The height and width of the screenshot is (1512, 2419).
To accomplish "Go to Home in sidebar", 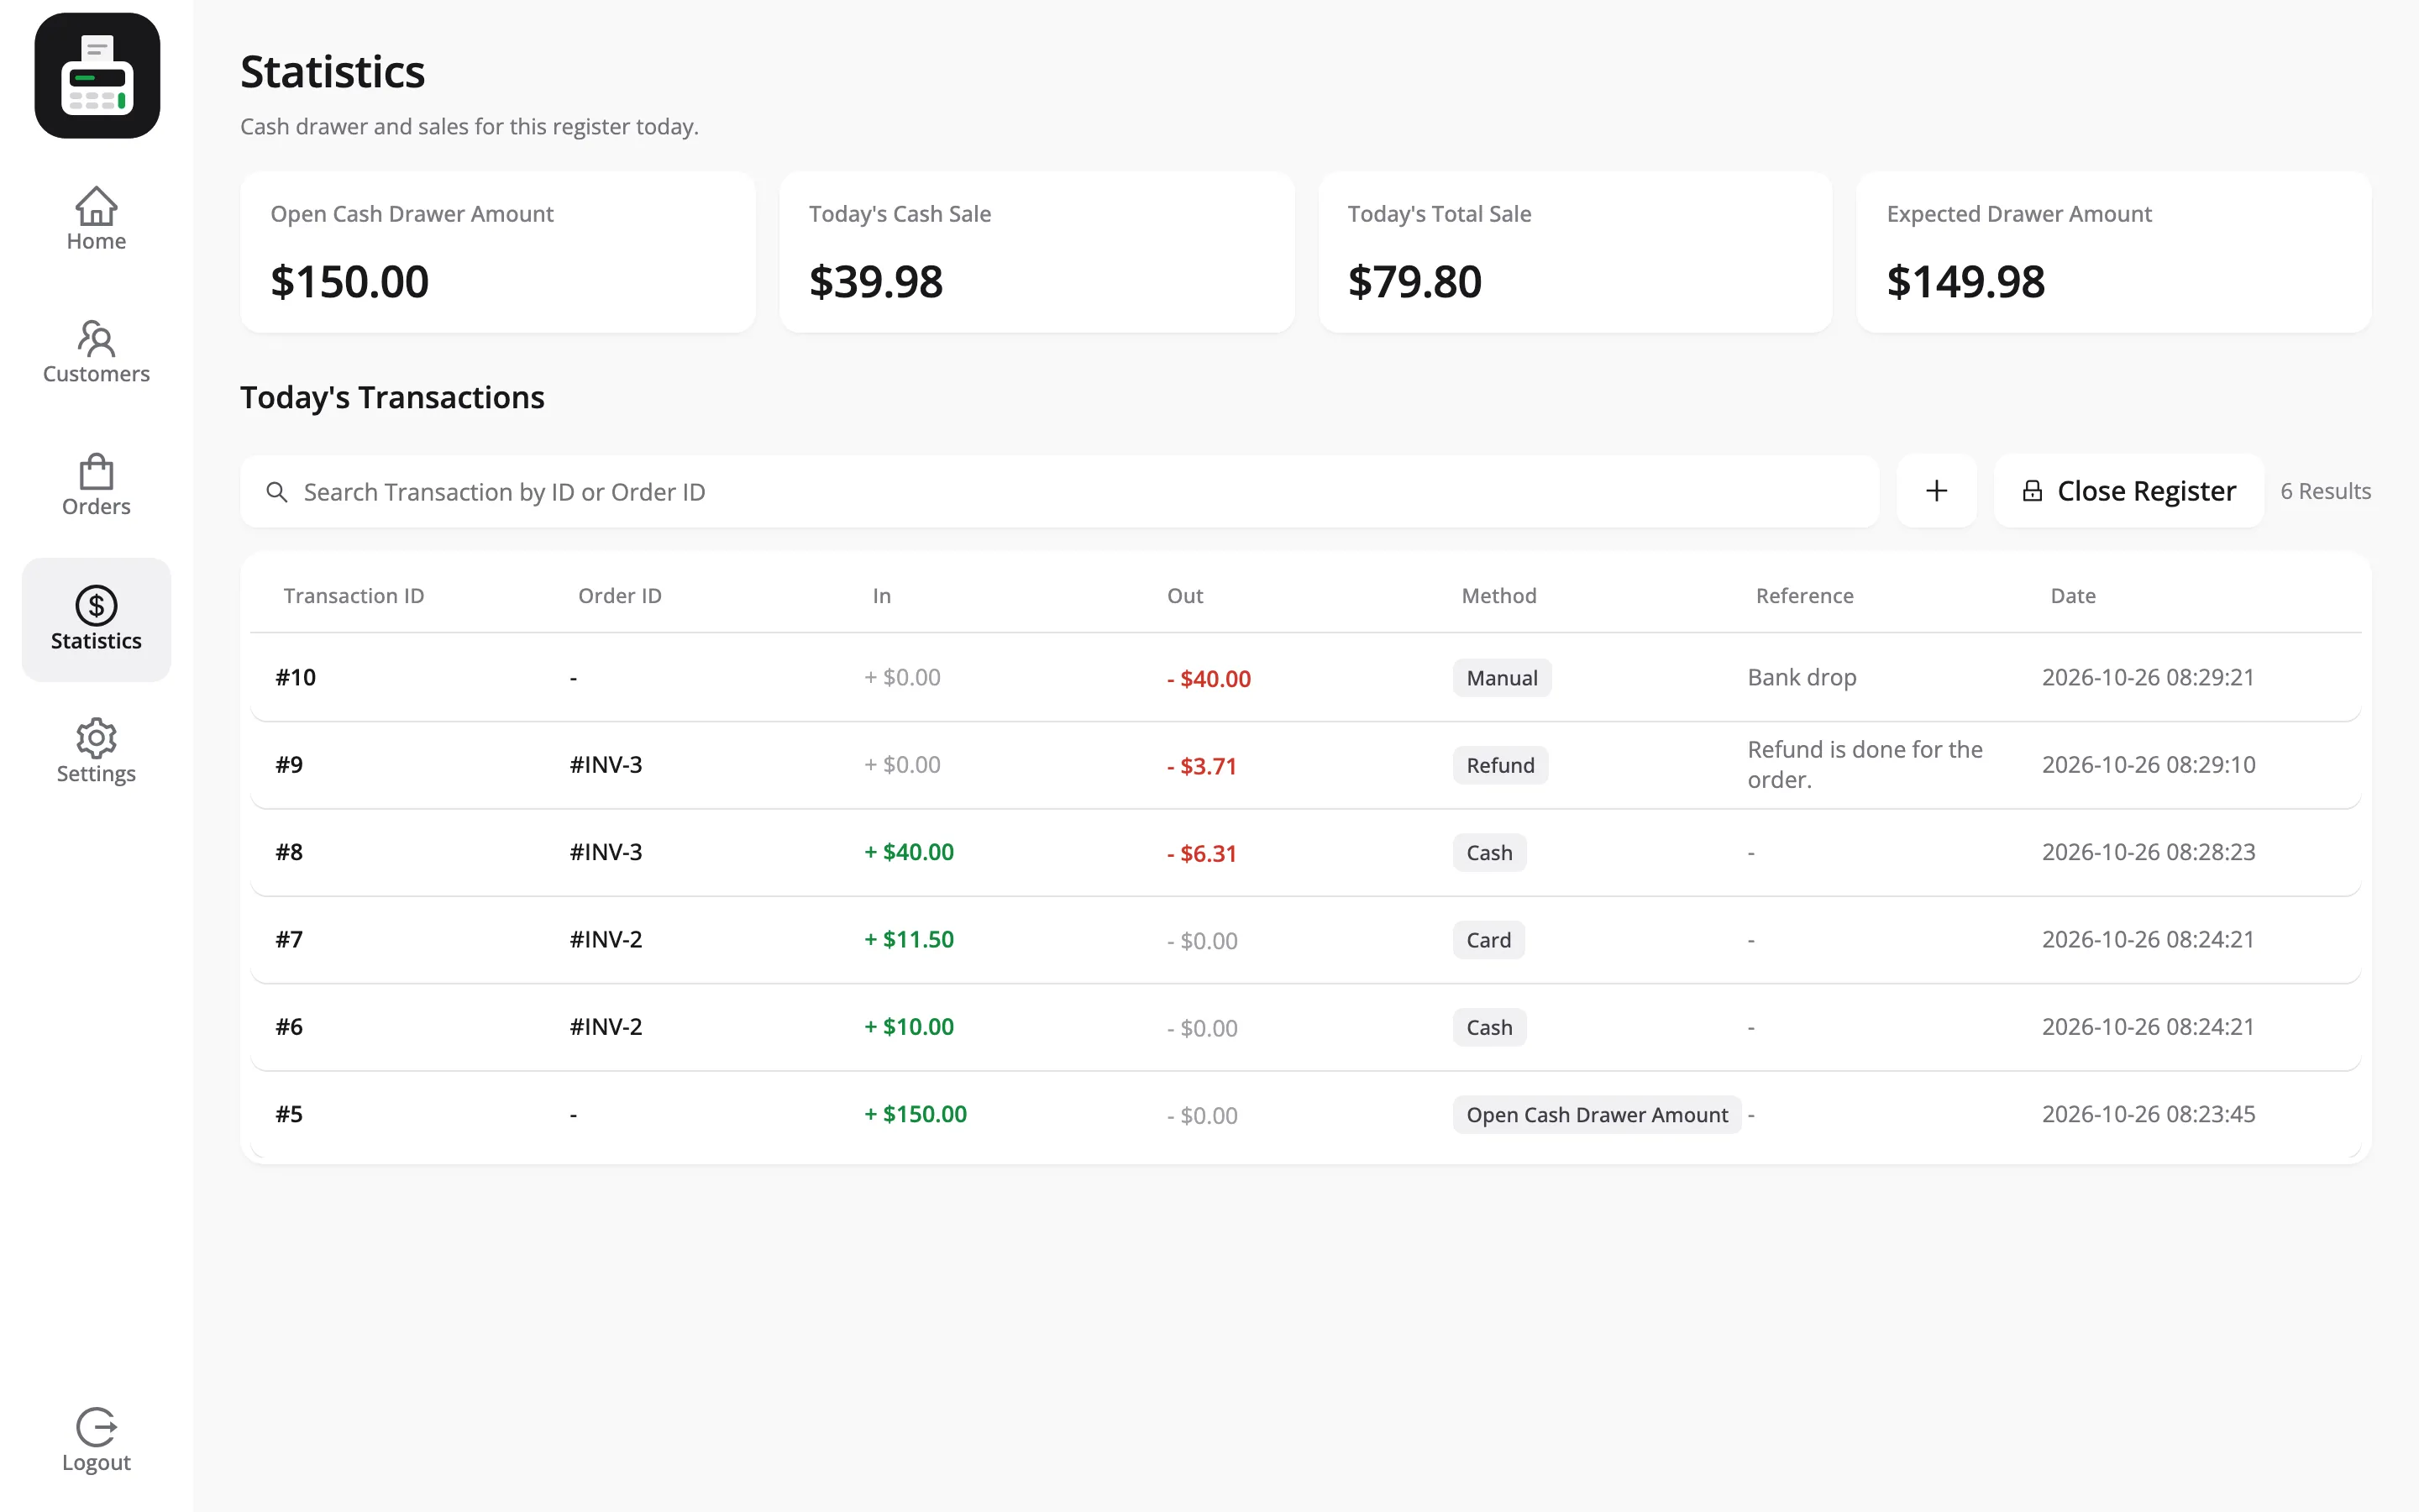I will click(x=96, y=219).
